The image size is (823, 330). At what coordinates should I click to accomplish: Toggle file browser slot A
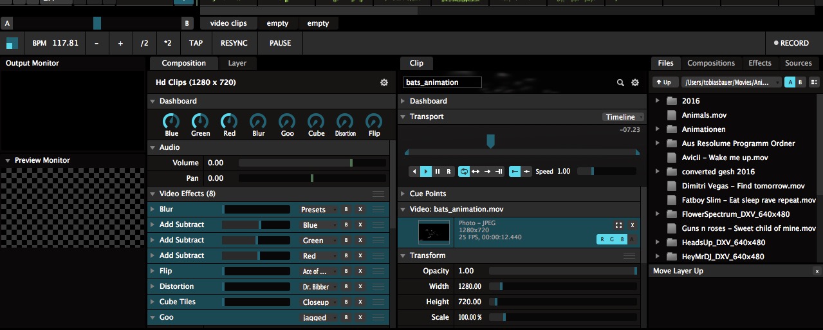tap(790, 82)
